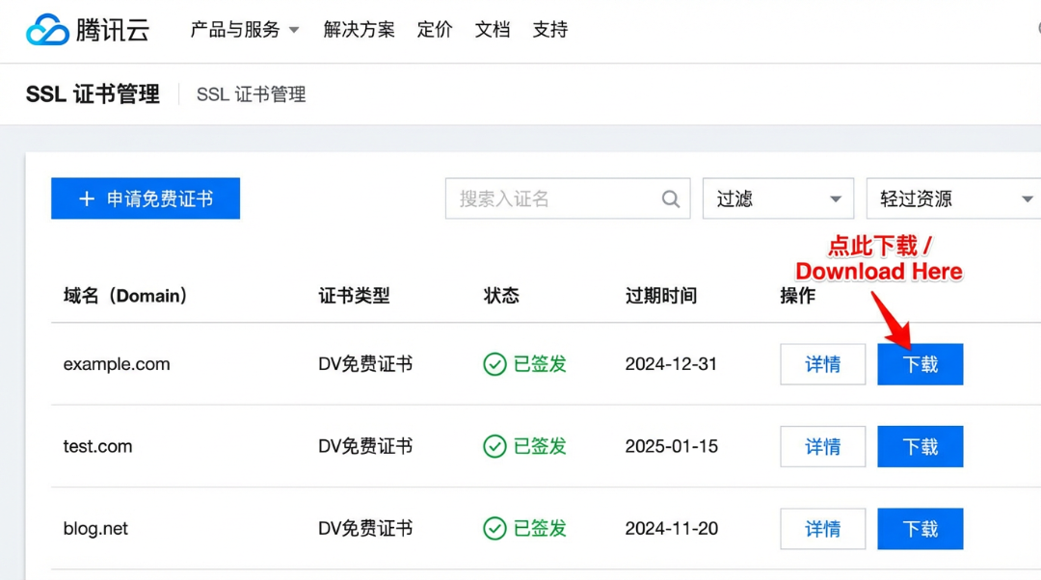Click the Tencent Cloud logo
Image resolution: width=1041 pixels, height=580 pixels.
(x=88, y=29)
